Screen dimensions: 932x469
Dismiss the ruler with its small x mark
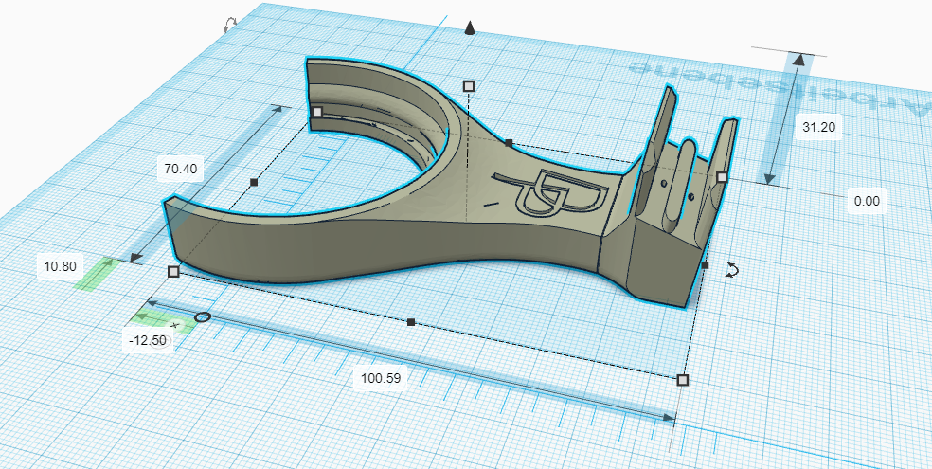point(174,325)
